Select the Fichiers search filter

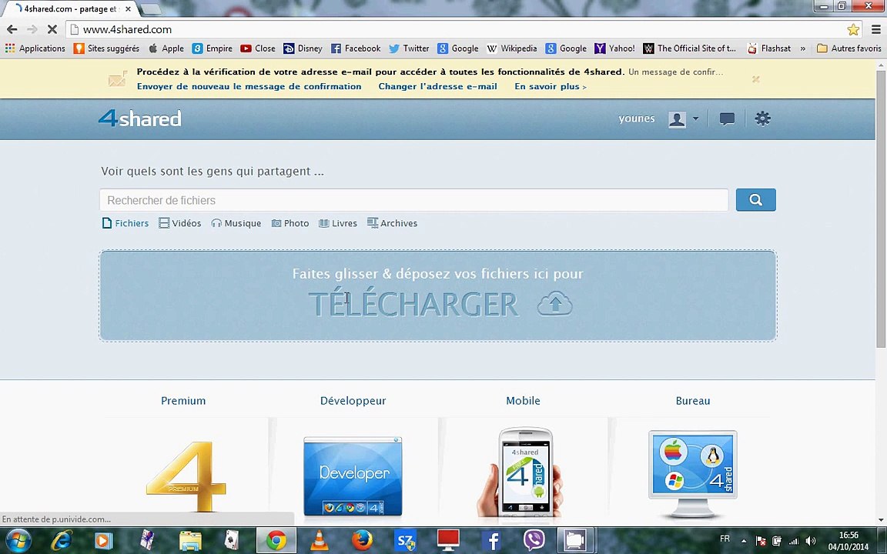126,223
